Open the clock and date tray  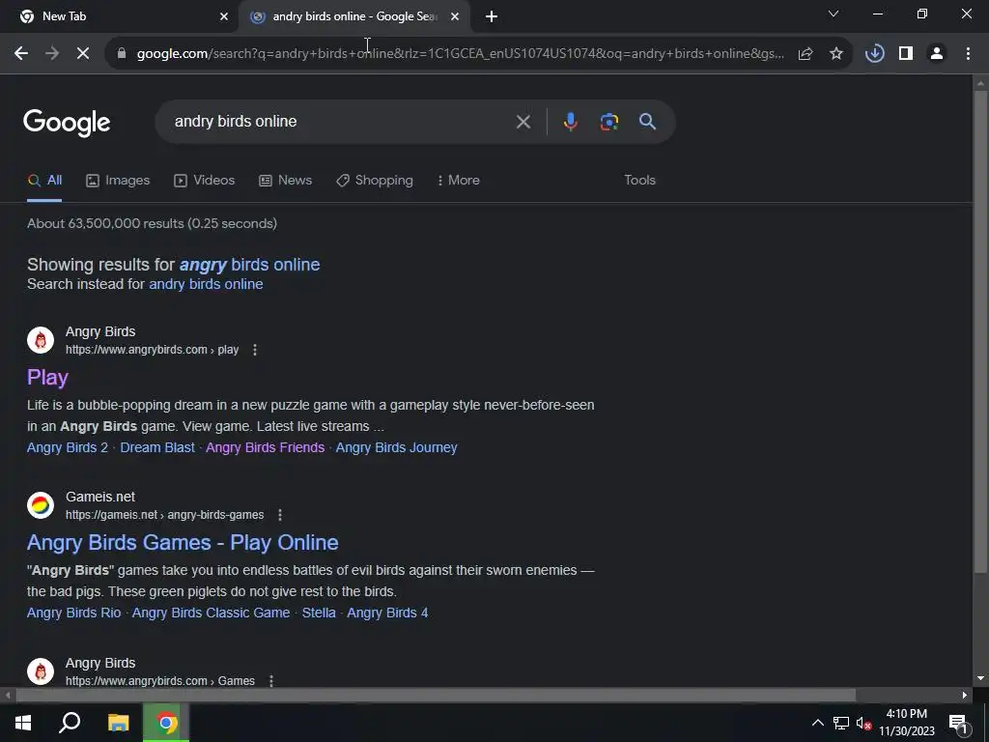click(906, 723)
